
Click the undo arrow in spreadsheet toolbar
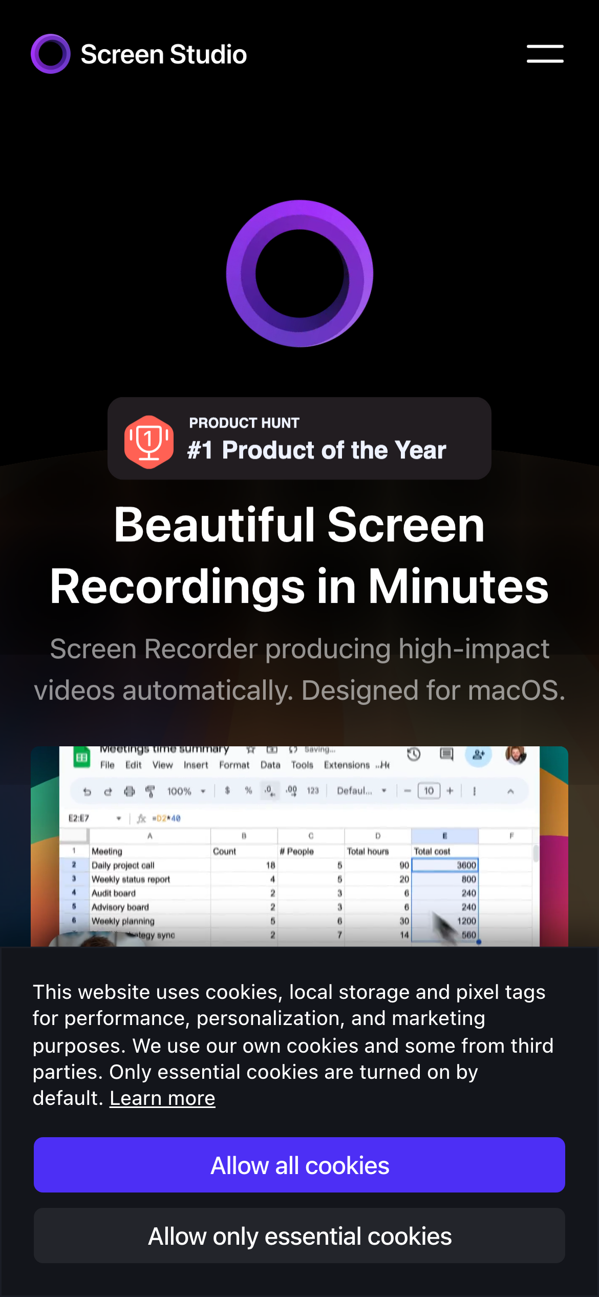point(87,791)
